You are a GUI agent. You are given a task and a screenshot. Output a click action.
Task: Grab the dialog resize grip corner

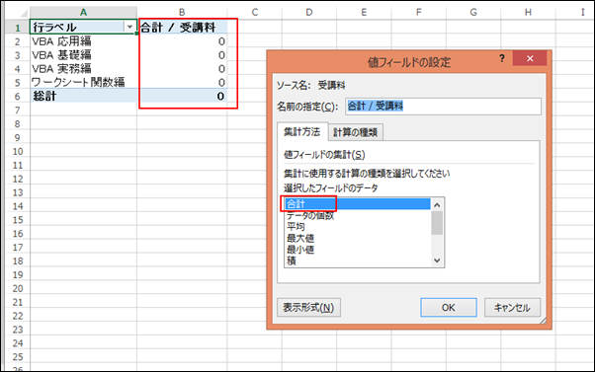(543, 321)
